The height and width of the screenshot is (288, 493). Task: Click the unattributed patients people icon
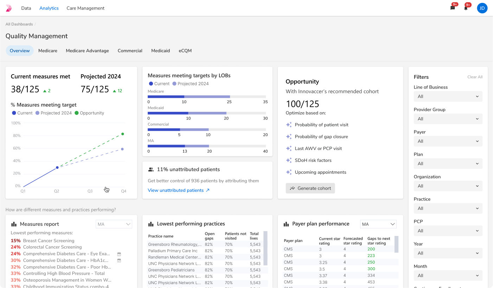tap(151, 169)
